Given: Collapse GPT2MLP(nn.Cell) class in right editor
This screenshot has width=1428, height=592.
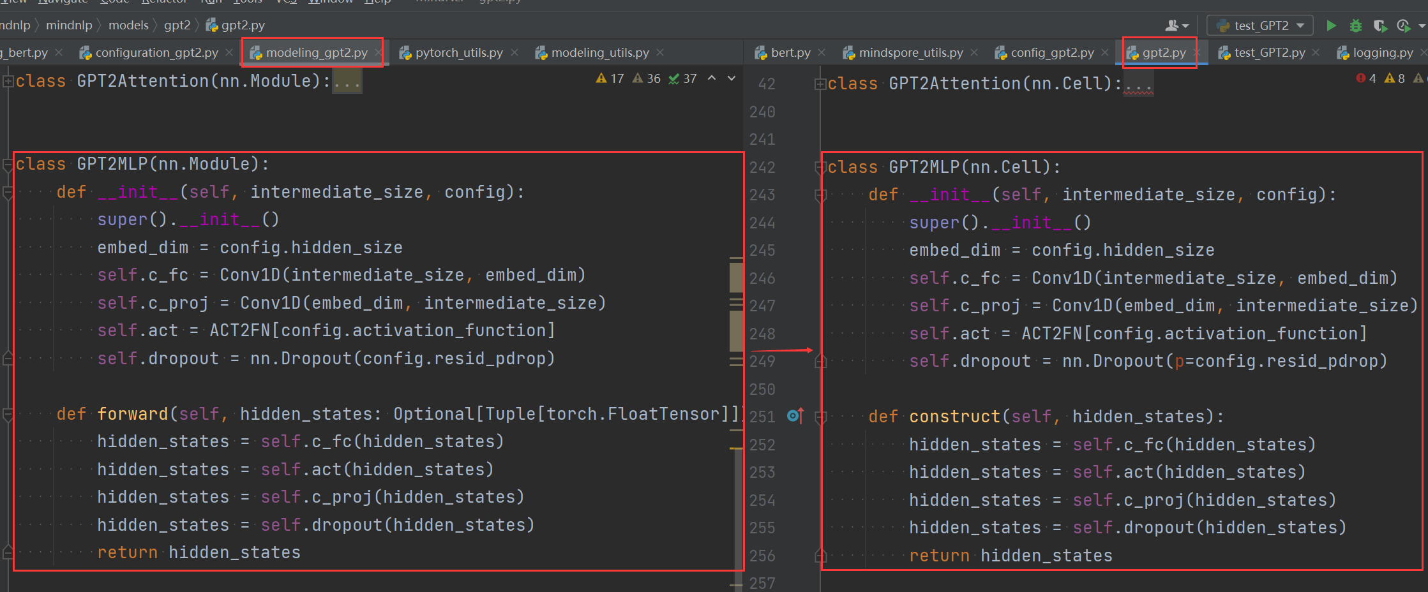Looking at the screenshot, I should point(820,168).
